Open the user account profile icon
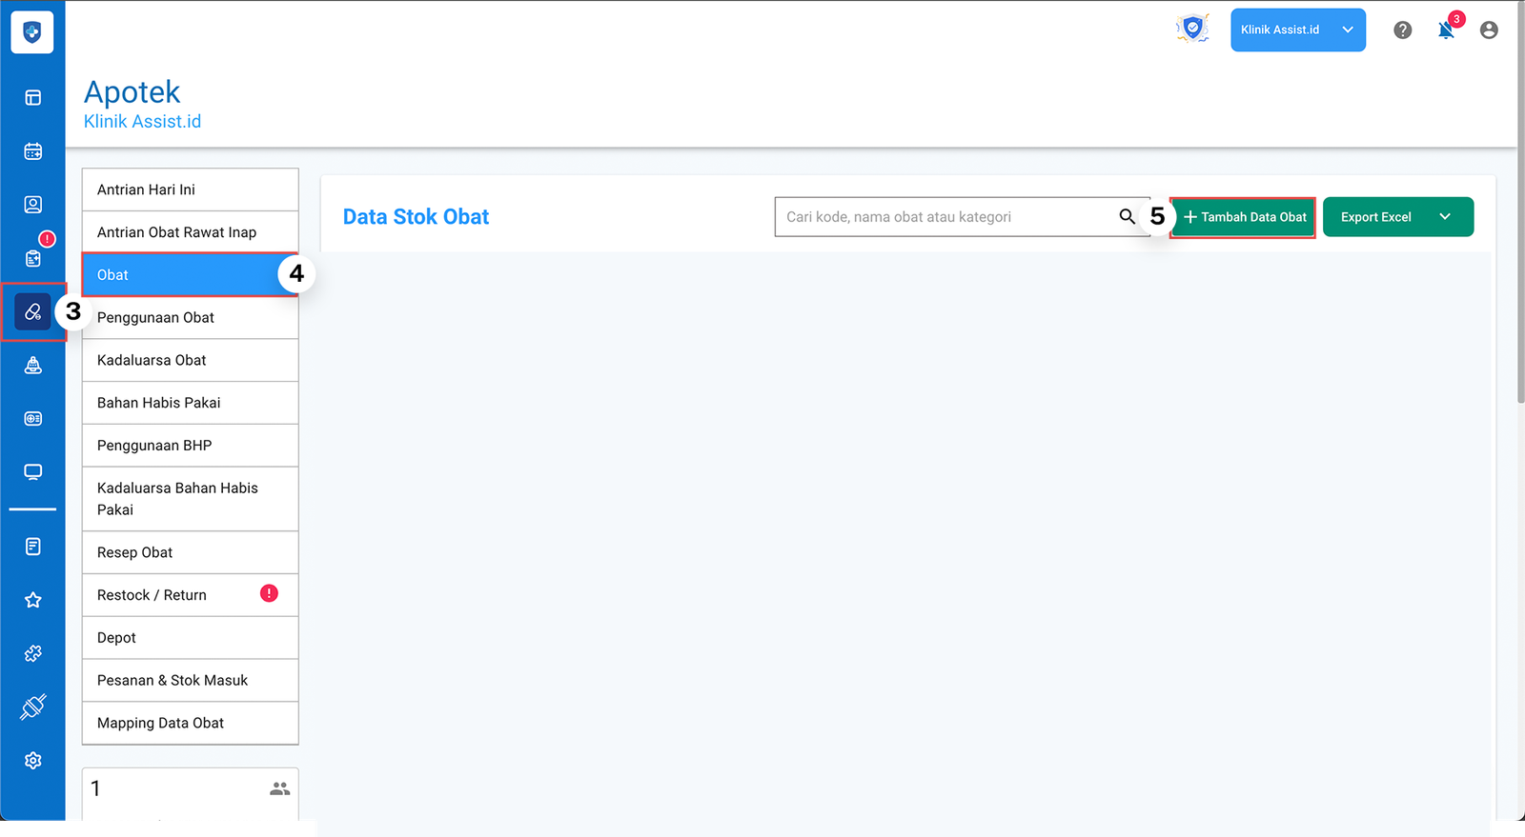 point(1488,30)
